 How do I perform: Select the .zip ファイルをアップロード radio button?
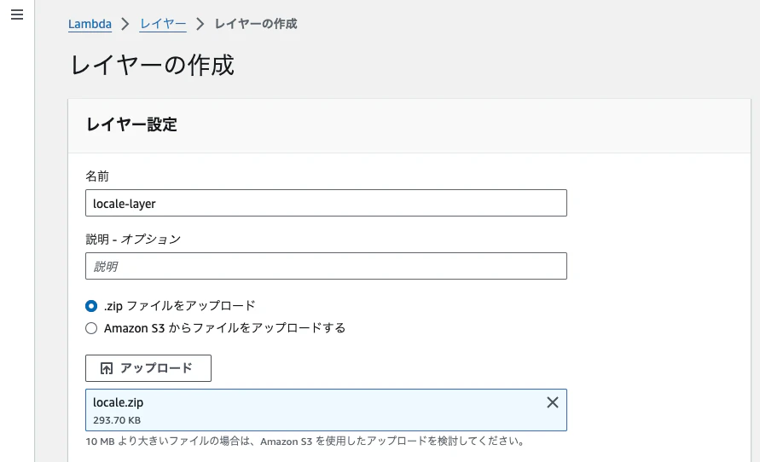pyautogui.click(x=91, y=306)
